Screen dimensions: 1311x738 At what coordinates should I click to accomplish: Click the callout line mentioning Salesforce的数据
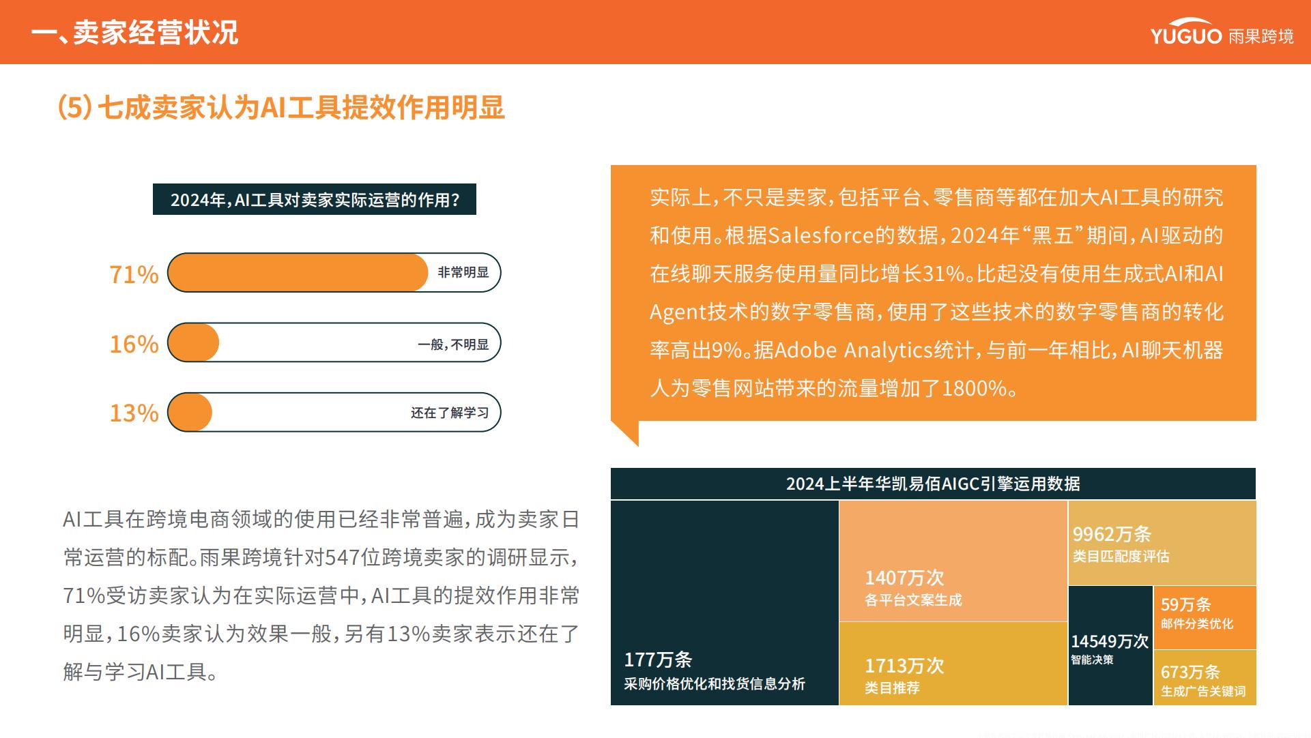click(936, 235)
